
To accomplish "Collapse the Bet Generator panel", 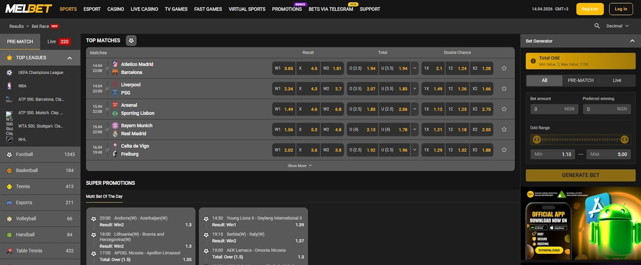I will [x=631, y=41].
